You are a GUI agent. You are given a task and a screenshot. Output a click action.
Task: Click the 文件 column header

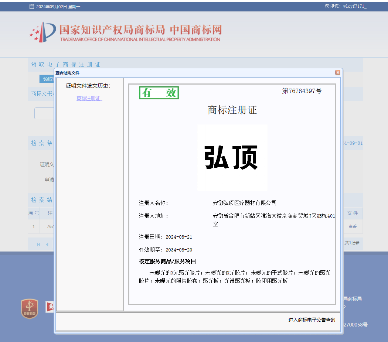[353, 213]
